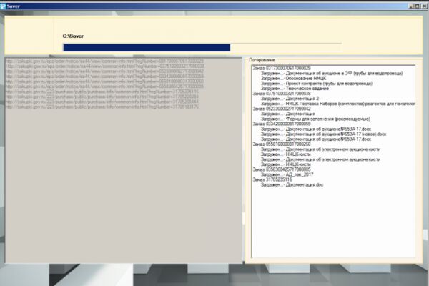Click log entry Документация об аукционе№653А-17 (новое).docx

click(323, 134)
